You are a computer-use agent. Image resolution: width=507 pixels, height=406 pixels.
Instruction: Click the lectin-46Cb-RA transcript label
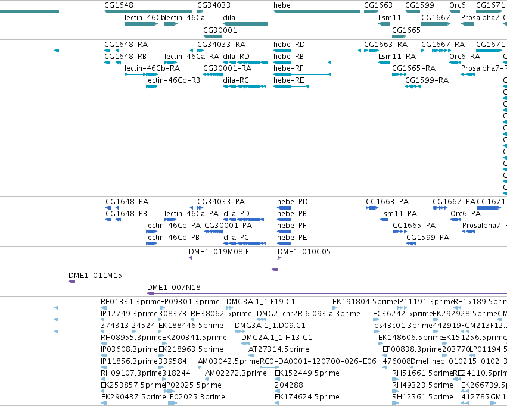click(x=152, y=68)
